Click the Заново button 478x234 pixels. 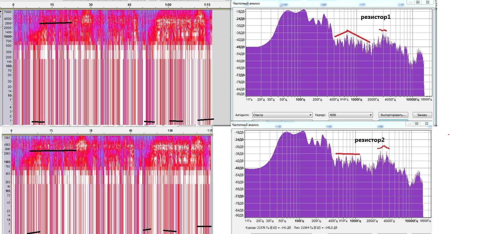click(x=422, y=115)
